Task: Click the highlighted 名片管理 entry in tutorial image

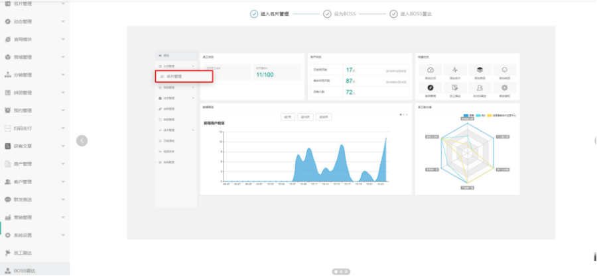Action: click(184, 76)
